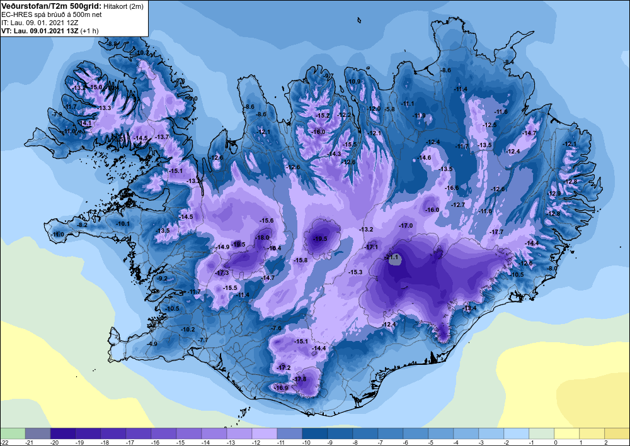Click the -9.7 temperature label
Screen dimensions: 630x446
pyautogui.click(x=329, y=76)
